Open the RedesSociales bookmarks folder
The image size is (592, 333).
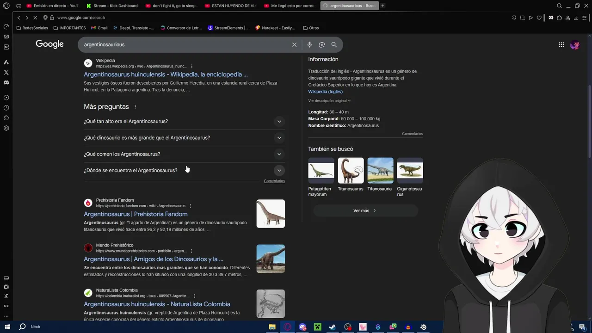[x=32, y=28]
